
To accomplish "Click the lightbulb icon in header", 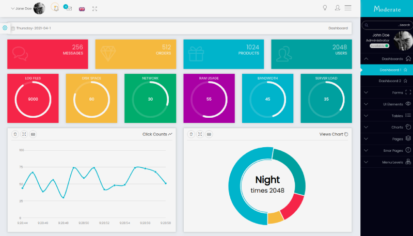I will (x=325, y=8).
